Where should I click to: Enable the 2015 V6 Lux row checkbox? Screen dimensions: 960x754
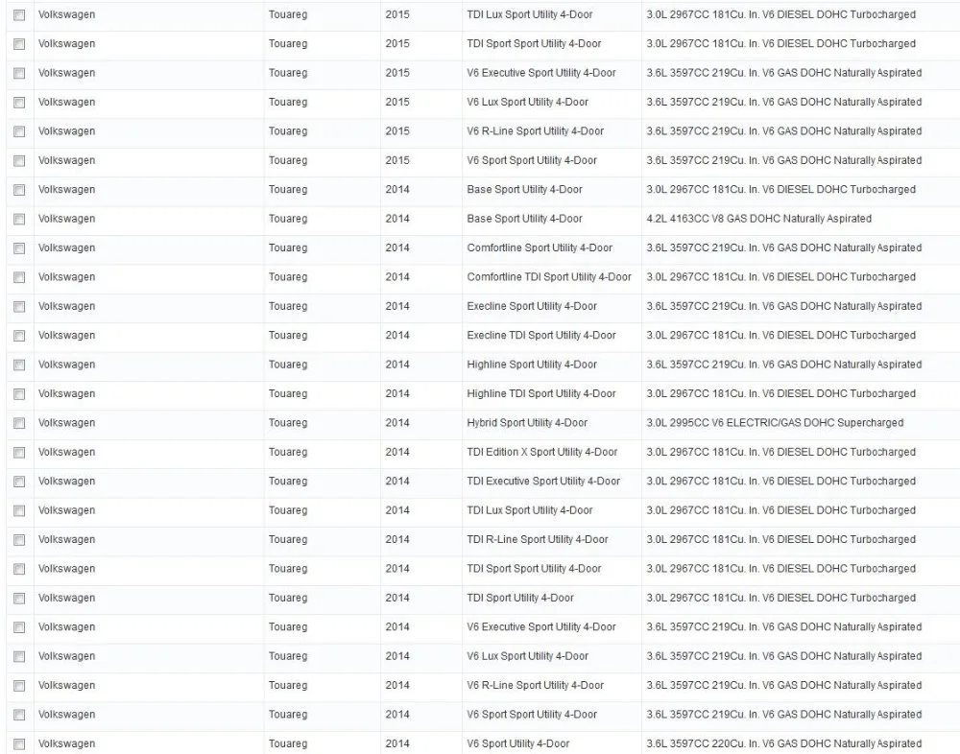19,103
